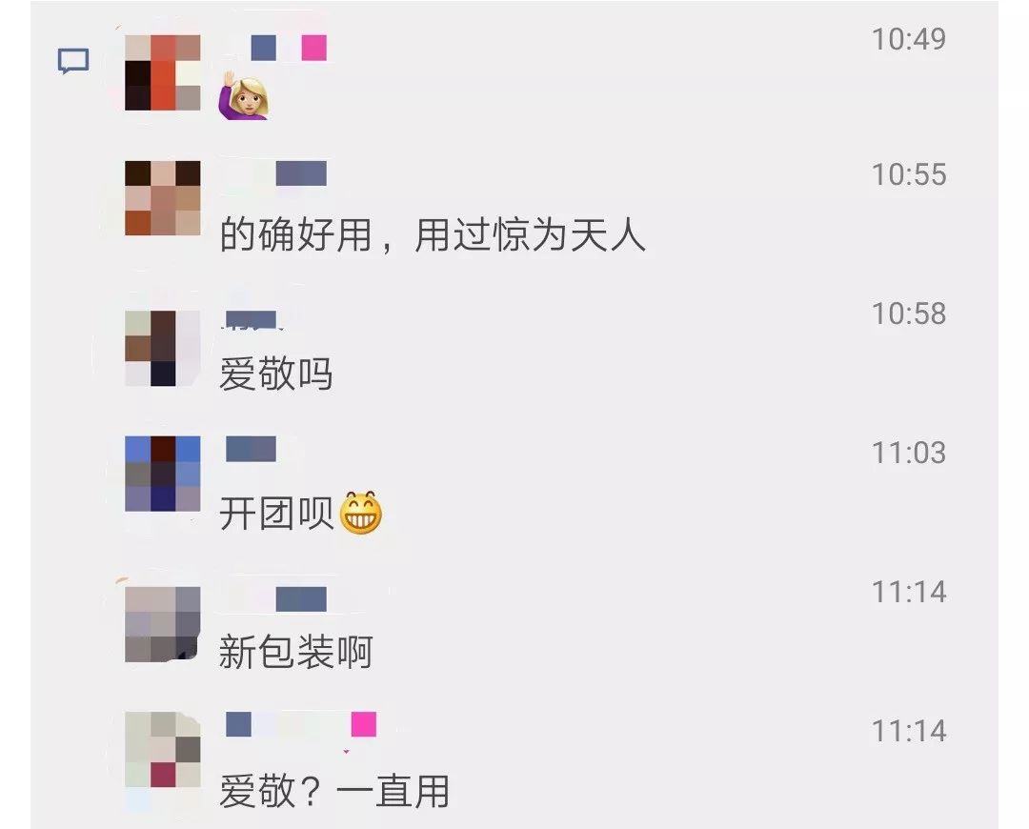Click the 新包装啊 message
The image size is (1029, 829).
click(296, 651)
